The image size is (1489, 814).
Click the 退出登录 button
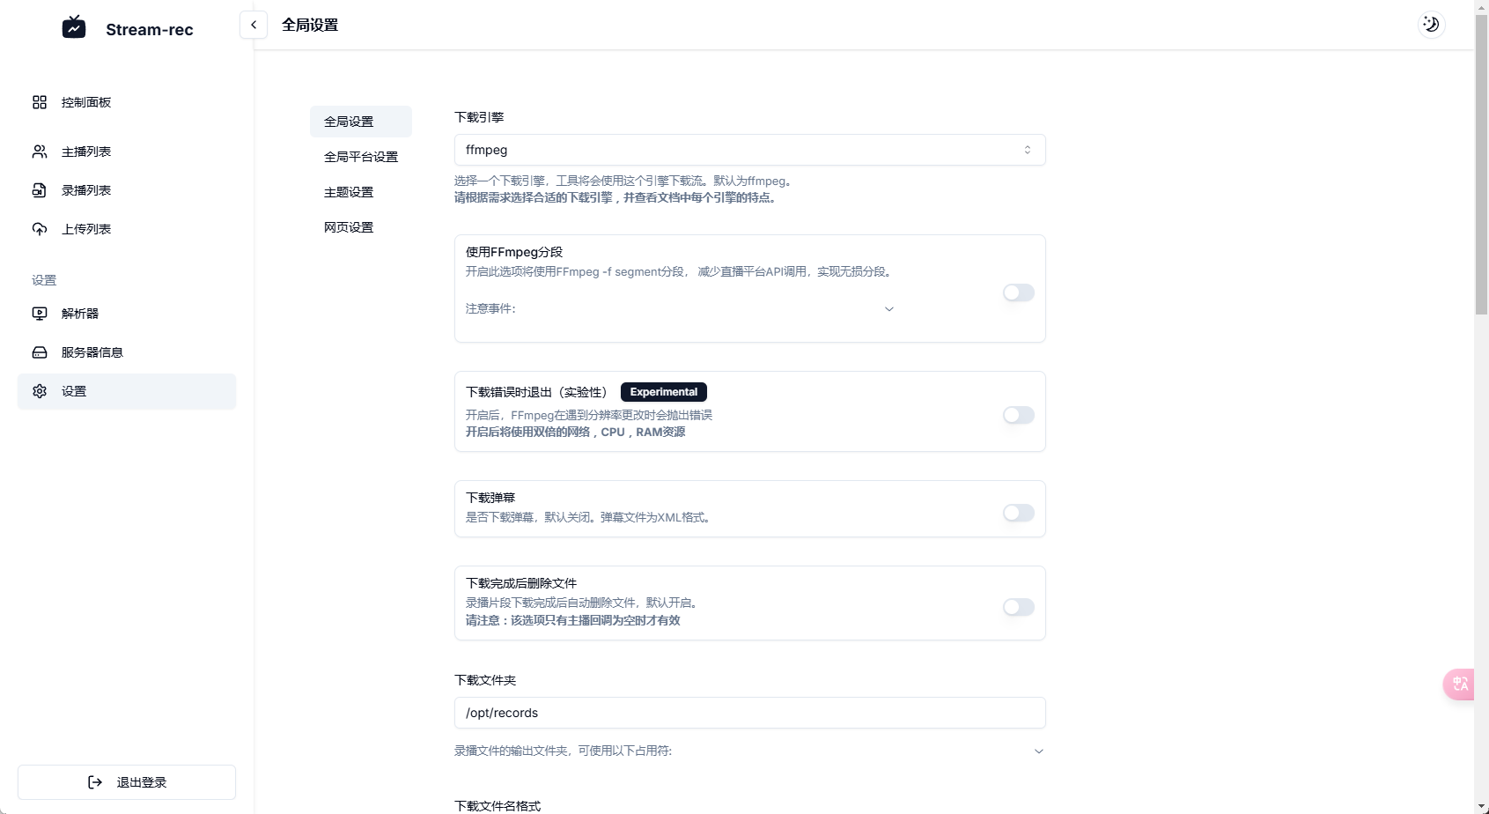127,782
